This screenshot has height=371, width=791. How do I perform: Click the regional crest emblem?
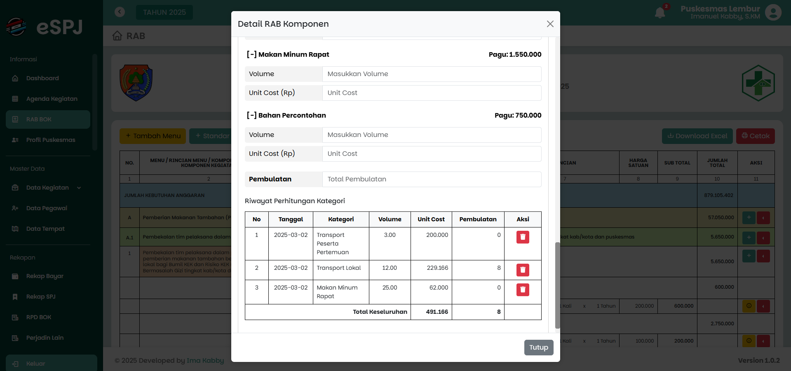[136, 83]
